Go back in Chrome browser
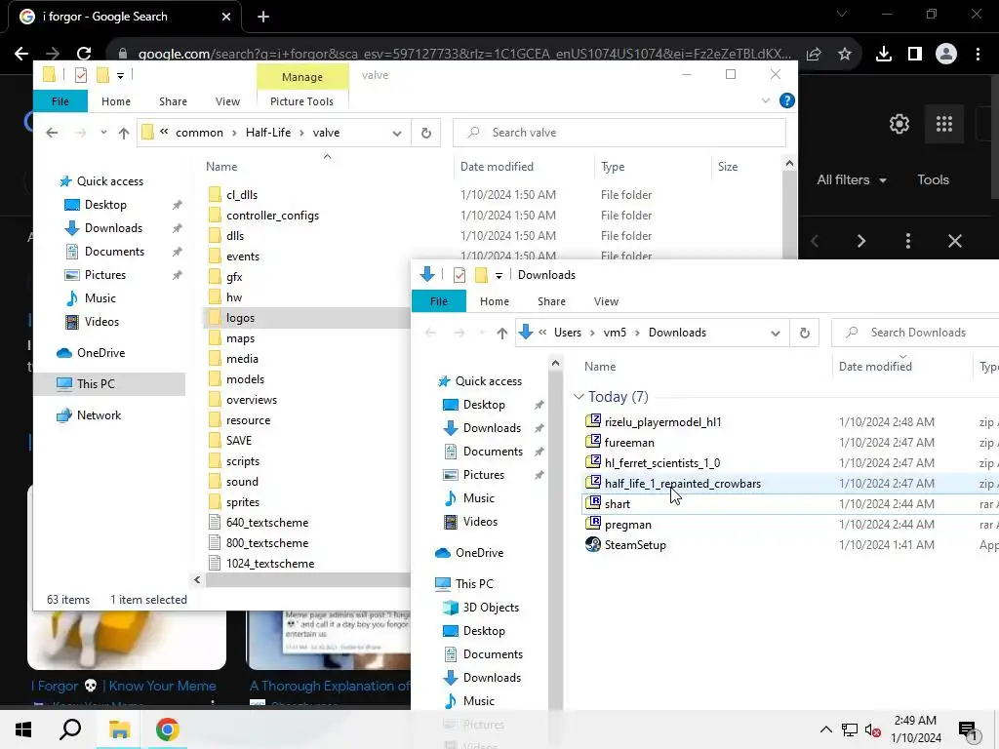The image size is (999, 749). [x=21, y=54]
